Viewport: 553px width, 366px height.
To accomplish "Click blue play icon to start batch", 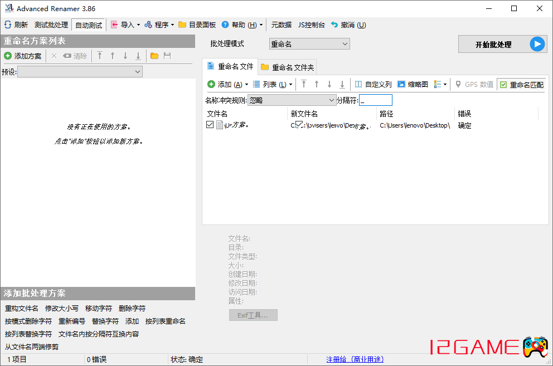I will coord(537,45).
